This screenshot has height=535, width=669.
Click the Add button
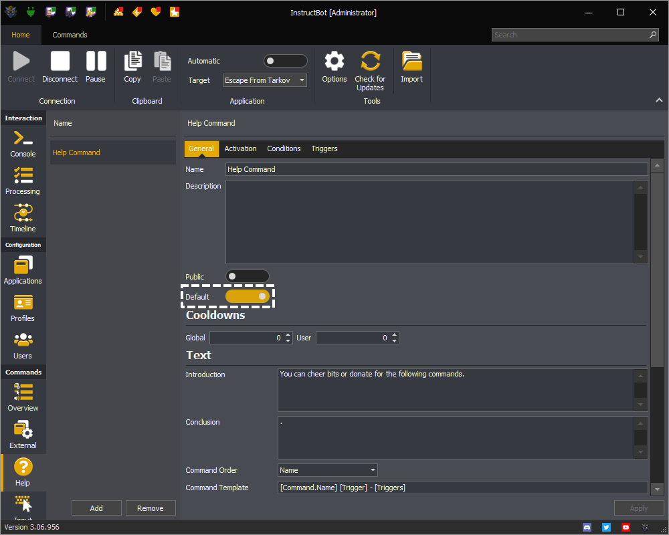96,508
